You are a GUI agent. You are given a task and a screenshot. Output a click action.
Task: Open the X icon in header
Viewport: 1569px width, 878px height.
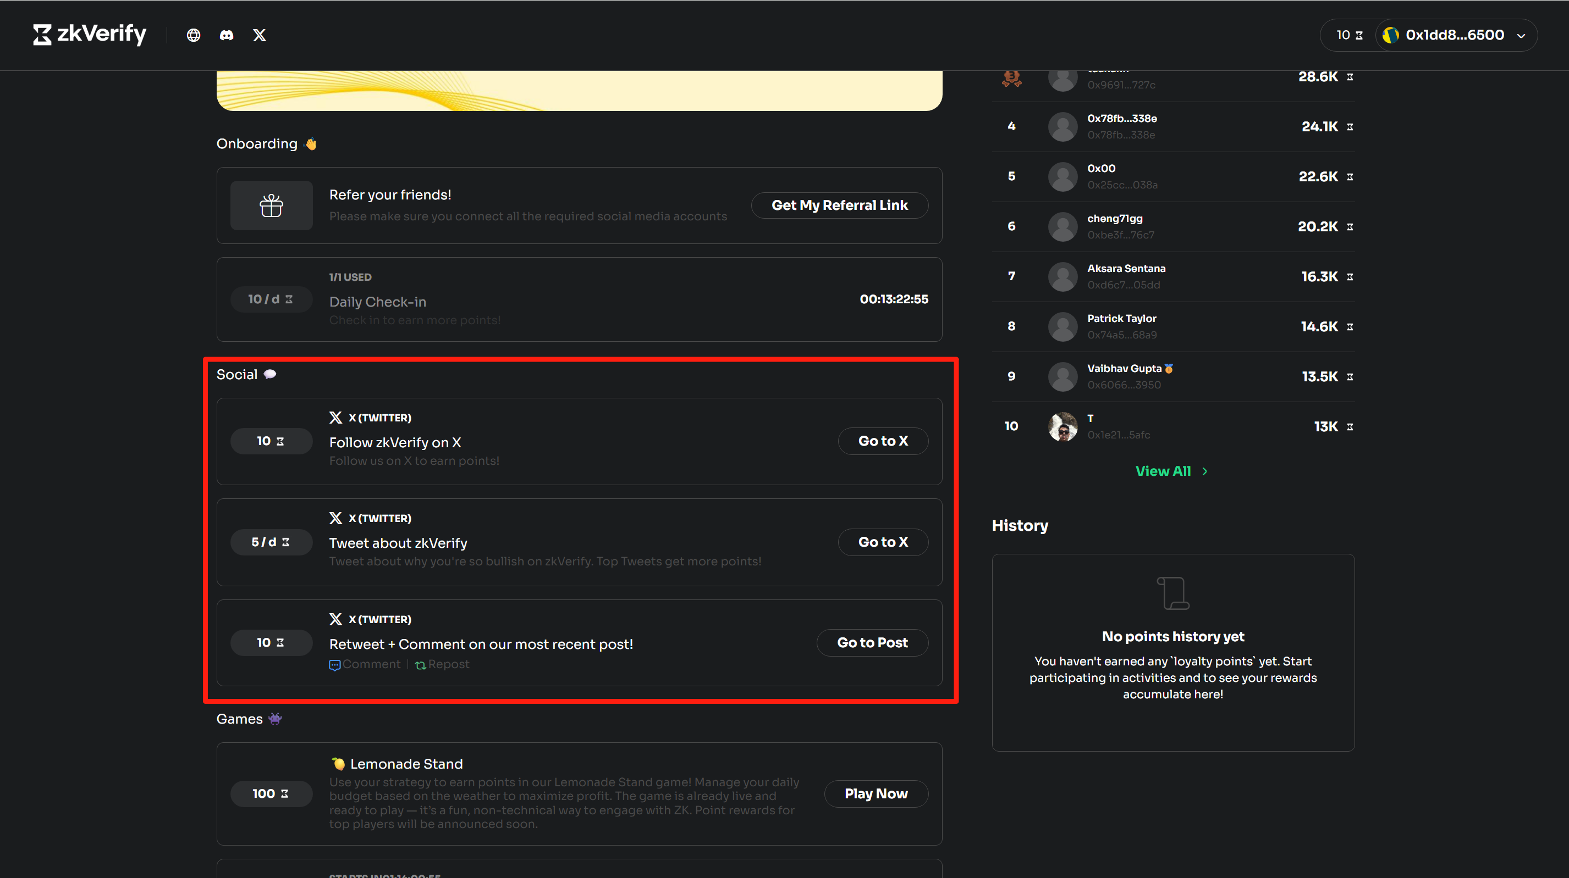point(260,35)
